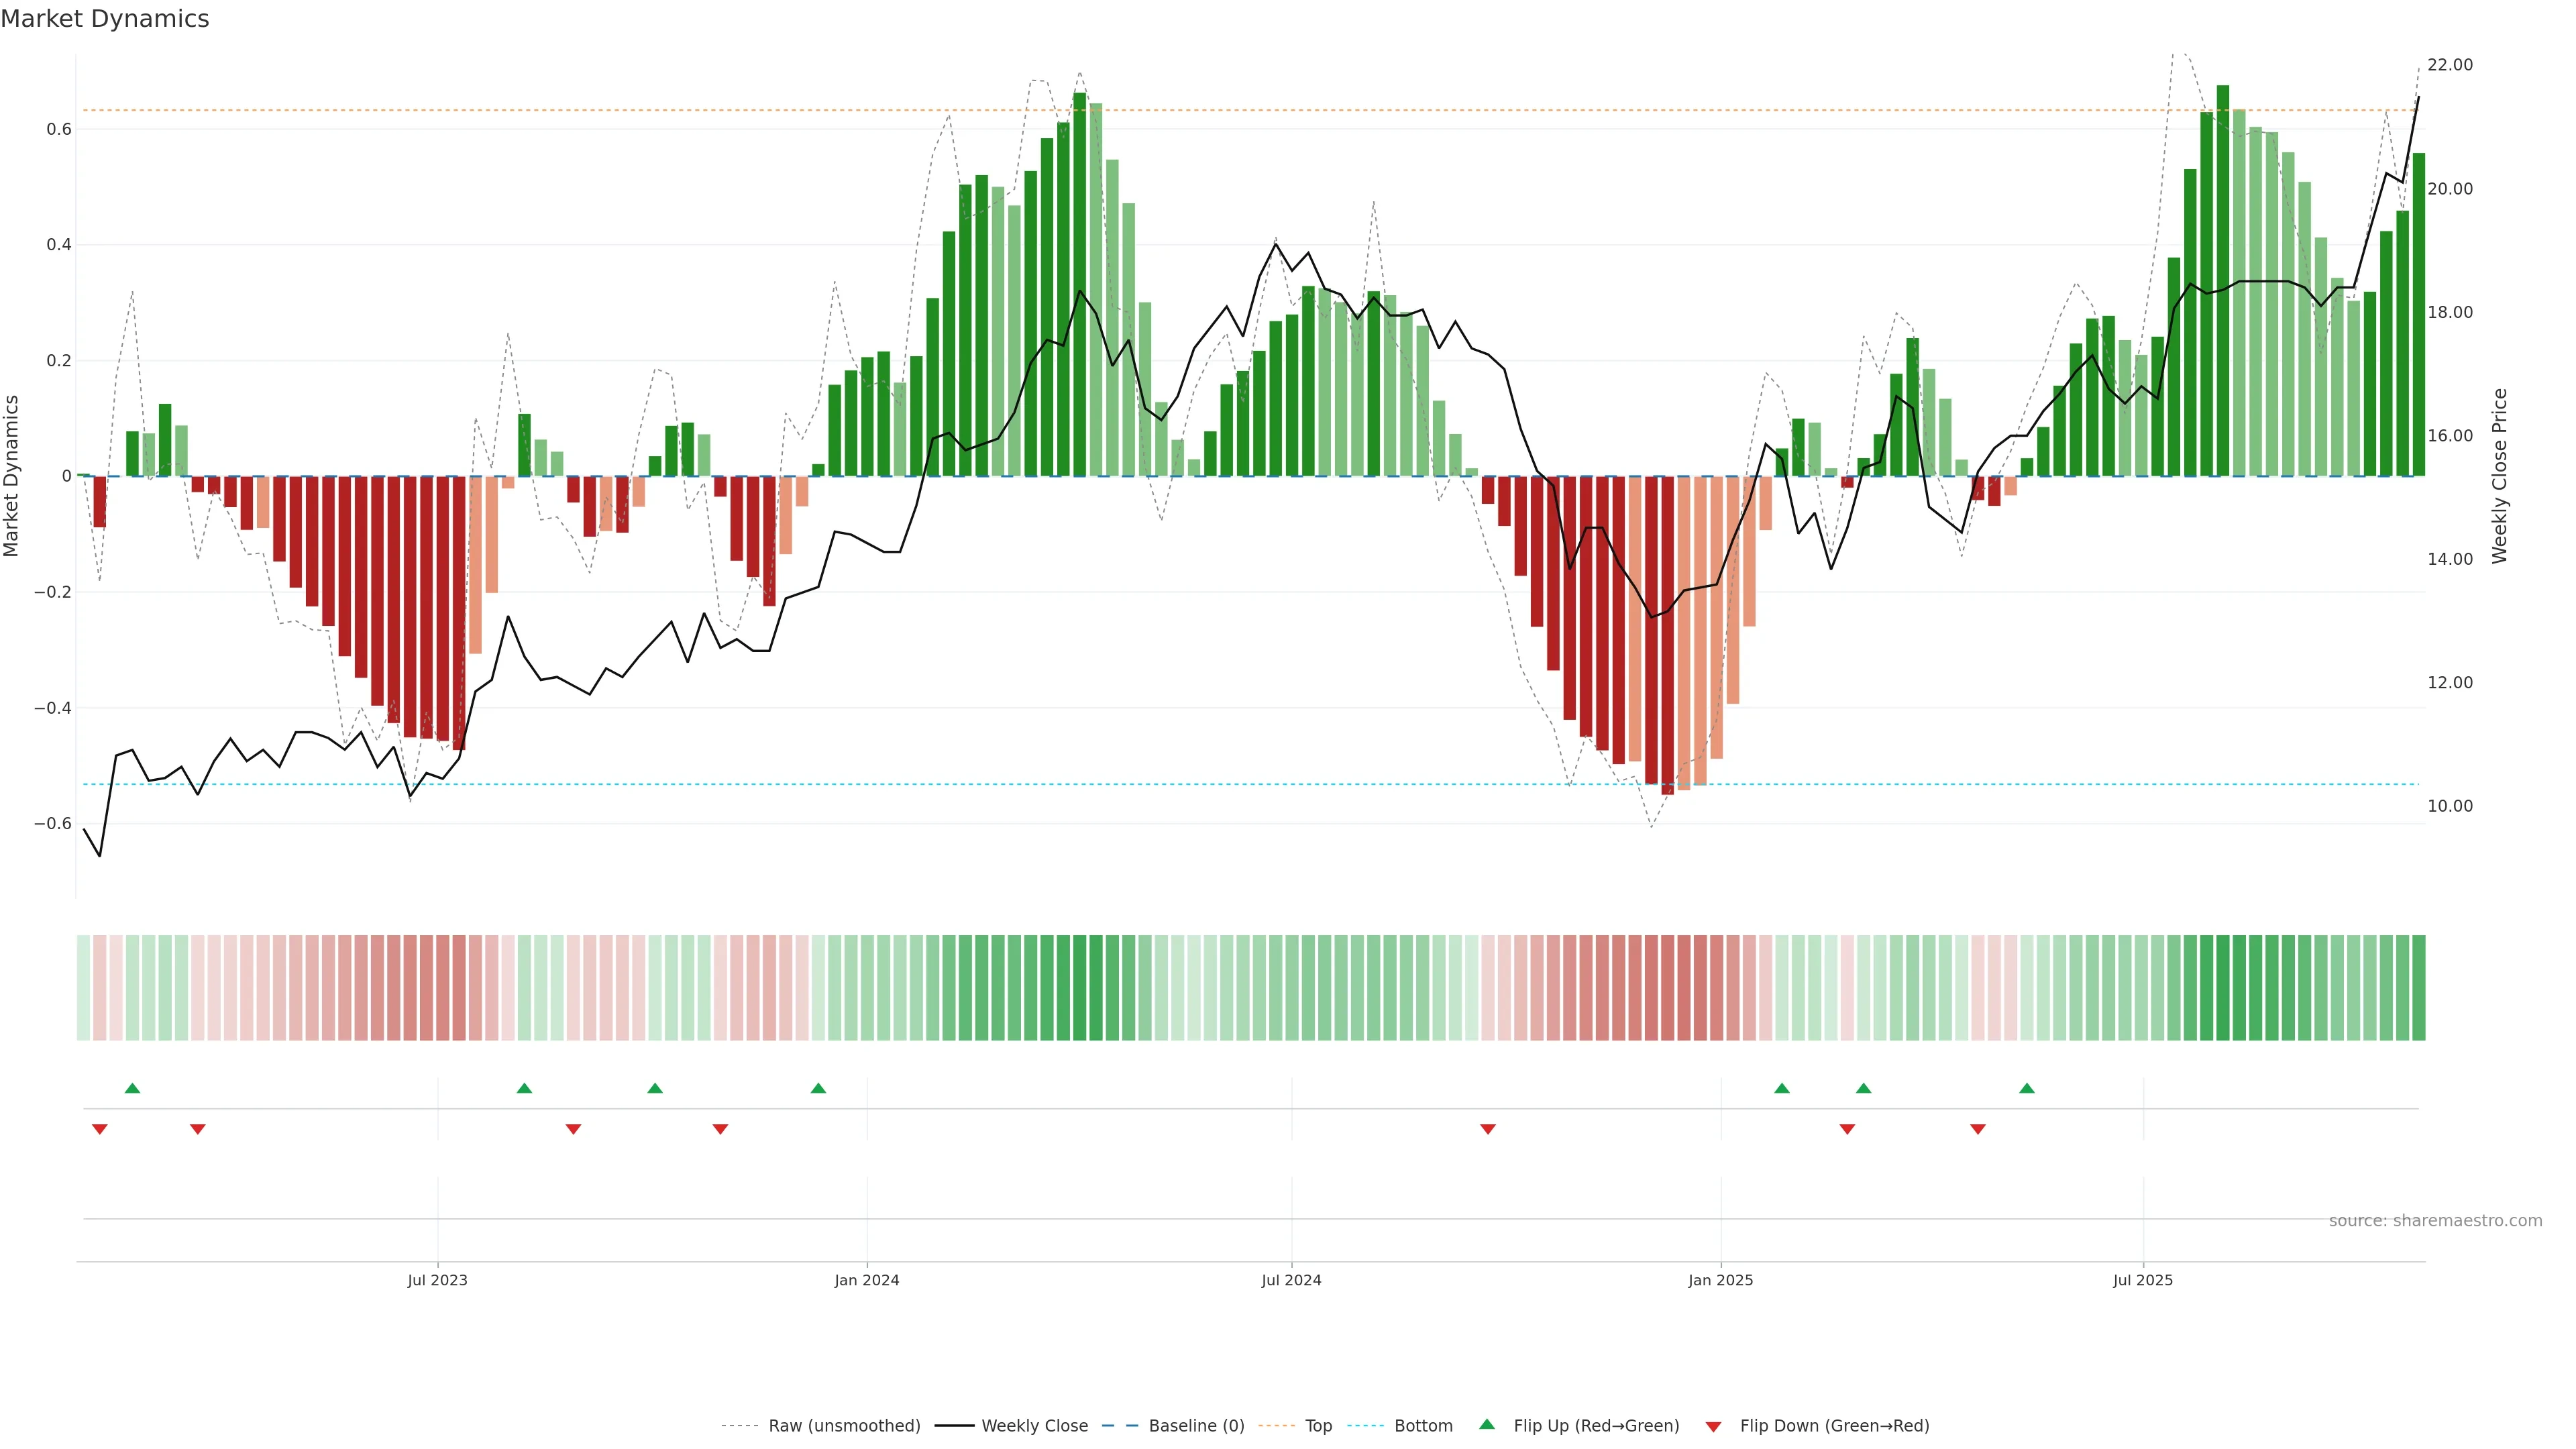Click the green flip-up marker just before Jan 2024
Screen dimensions: 2576x1449
coord(818,1088)
